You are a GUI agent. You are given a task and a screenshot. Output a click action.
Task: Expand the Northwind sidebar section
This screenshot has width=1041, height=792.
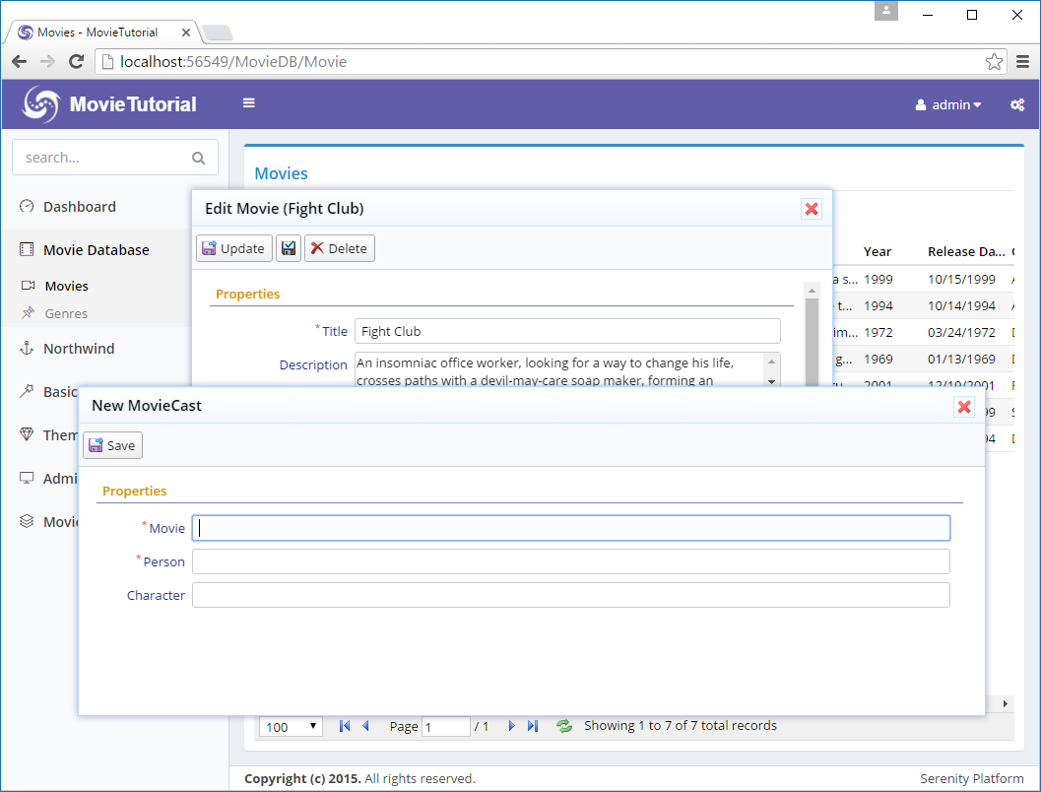pyautogui.click(x=79, y=349)
